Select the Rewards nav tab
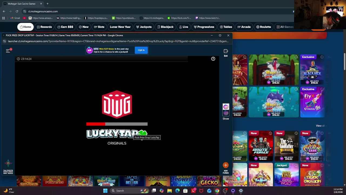This screenshot has width=346, height=195. 44,27
